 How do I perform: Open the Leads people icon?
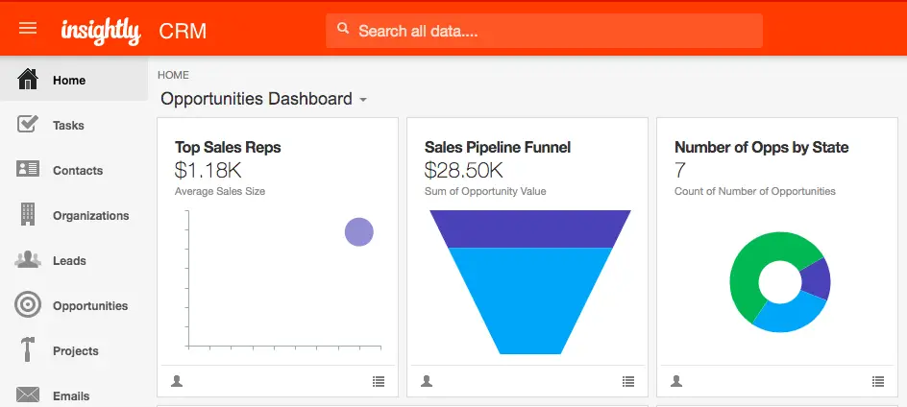click(28, 259)
